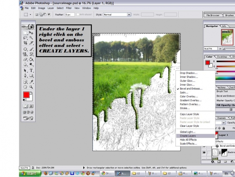Click Add layer style button in Layers panel

(x=213, y=162)
